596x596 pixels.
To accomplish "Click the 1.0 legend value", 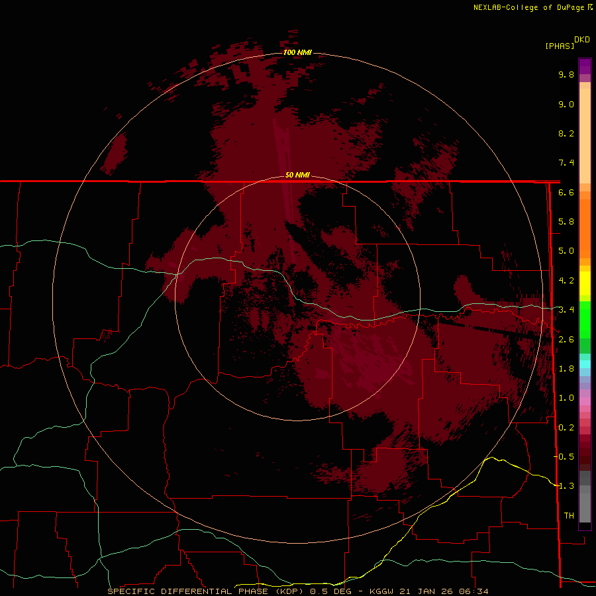I will [566, 398].
